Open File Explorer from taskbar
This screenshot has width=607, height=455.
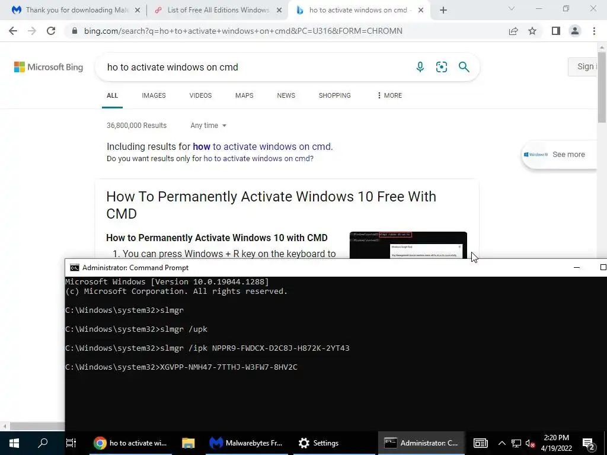click(x=188, y=443)
